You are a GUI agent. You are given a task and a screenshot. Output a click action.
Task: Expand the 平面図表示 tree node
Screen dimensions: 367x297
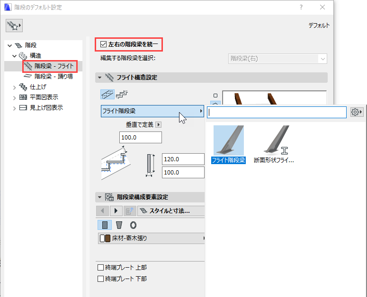(x=15, y=98)
